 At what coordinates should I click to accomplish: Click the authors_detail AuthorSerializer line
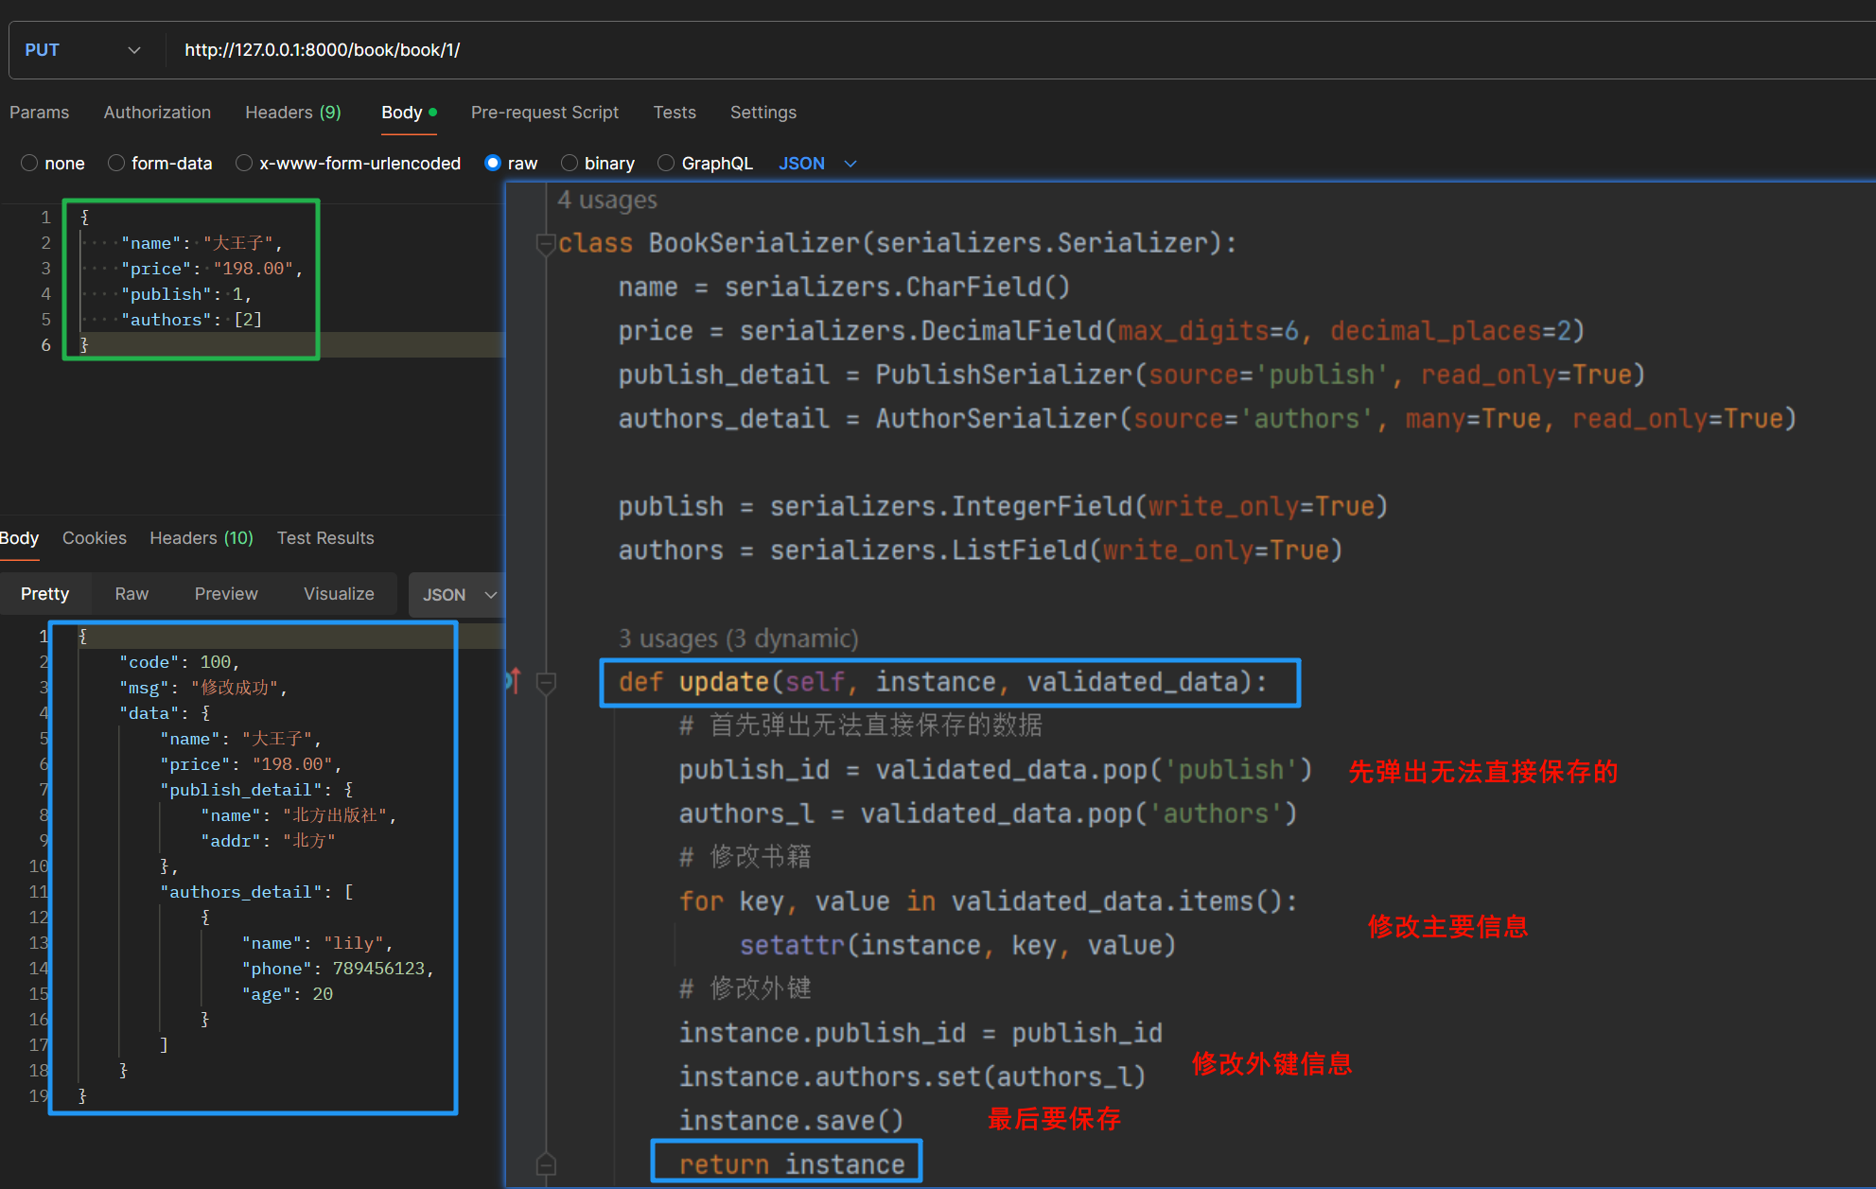[1207, 419]
